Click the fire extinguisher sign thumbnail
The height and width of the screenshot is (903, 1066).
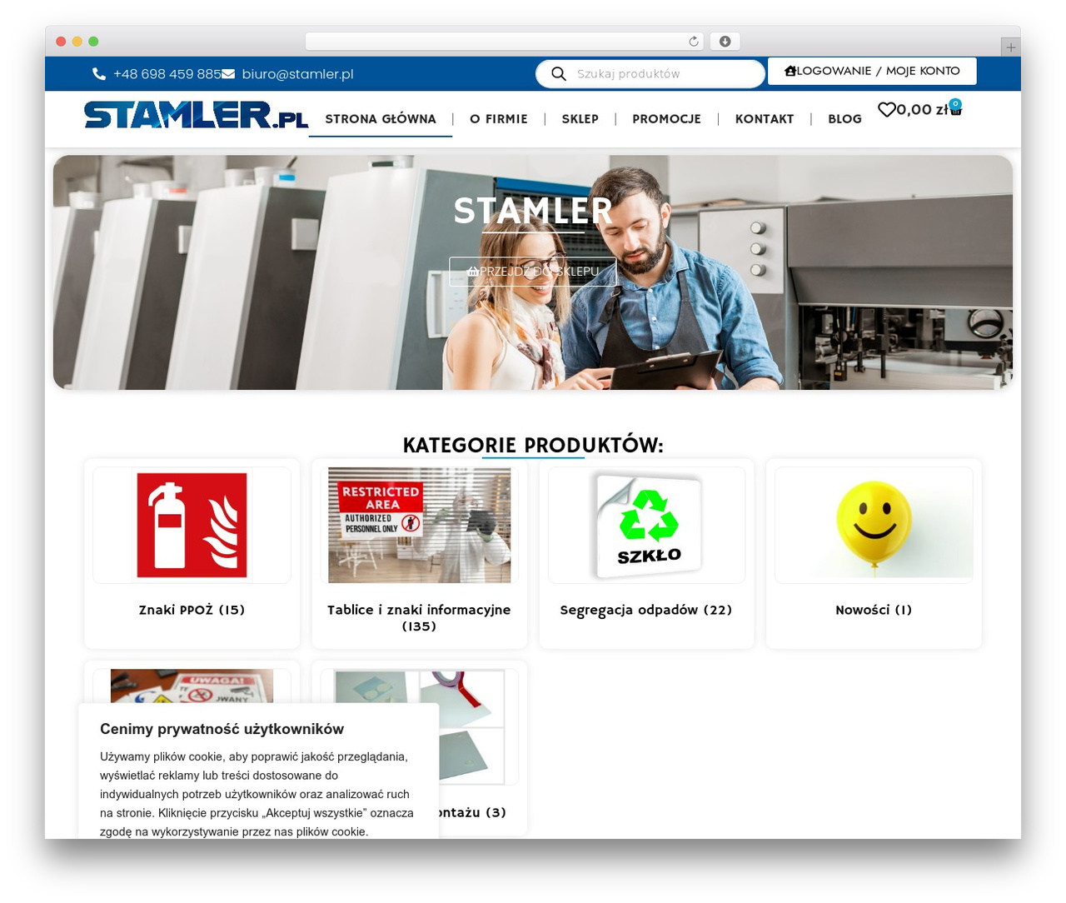pyautogui.click(x=192, y=525)
